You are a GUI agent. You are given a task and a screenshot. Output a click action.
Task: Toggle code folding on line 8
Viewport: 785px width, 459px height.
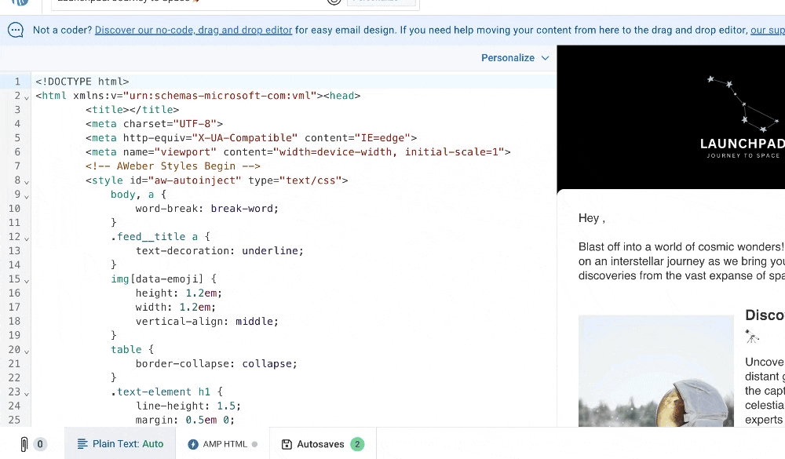pos(26,180)
